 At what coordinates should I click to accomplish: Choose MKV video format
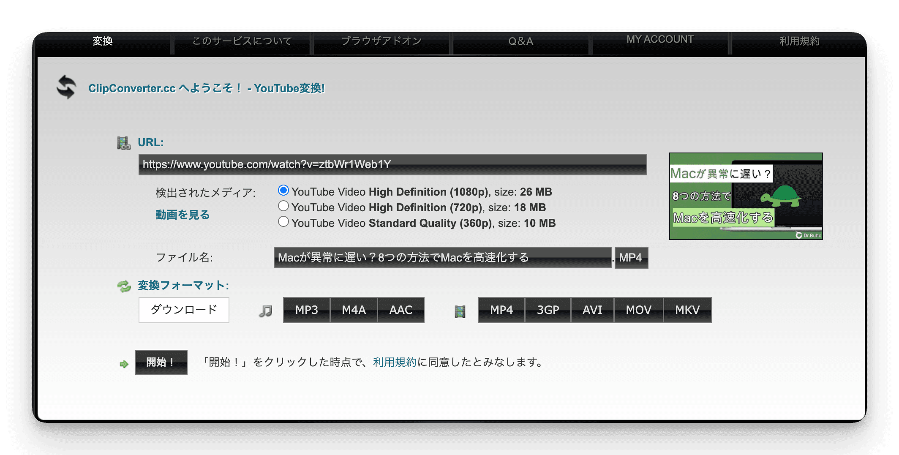coord(687,310)
